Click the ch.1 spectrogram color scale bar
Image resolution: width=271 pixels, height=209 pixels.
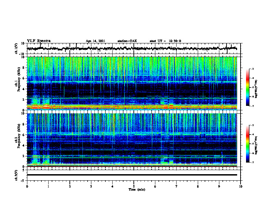point(247,87)
